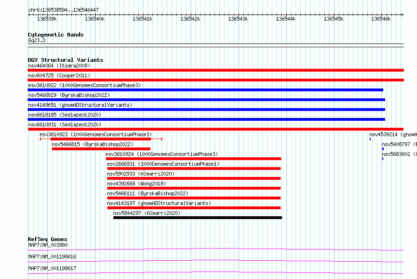Select the 6q23.3 band label
417x279 pixels.
(37, 40)
